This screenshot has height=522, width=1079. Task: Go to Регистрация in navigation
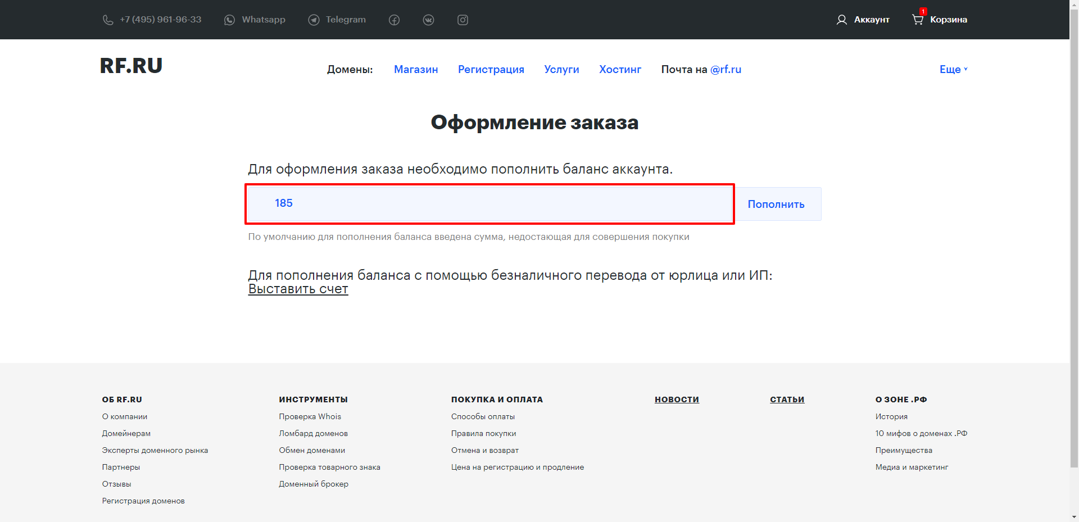click(491, 69)
